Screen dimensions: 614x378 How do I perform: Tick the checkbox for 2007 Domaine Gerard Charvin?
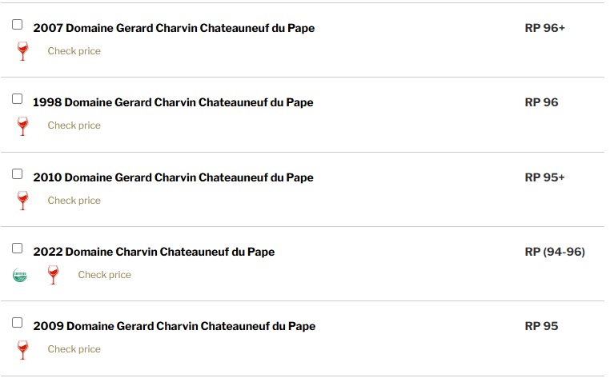point(18,24)
